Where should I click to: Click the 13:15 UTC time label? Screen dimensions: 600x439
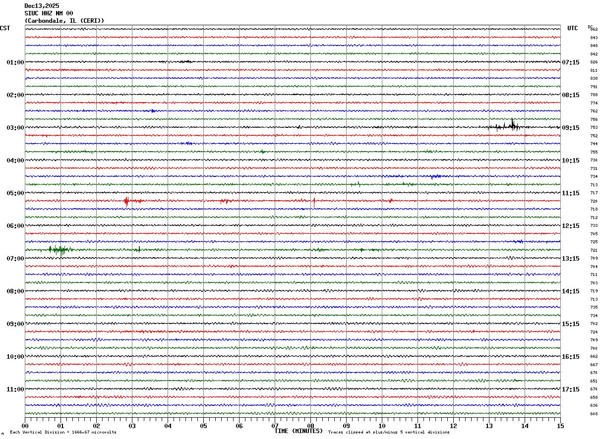(x=570, y=259)
